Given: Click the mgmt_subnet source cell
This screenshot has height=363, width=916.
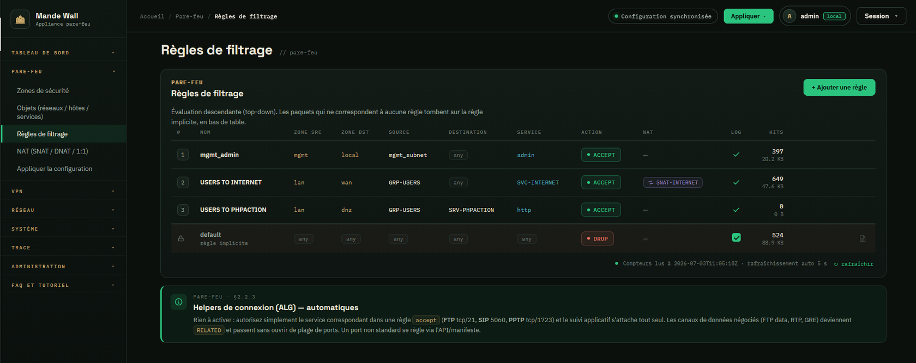Looking at the screenshot, I should pyautogui.click(x=408, y=155).
